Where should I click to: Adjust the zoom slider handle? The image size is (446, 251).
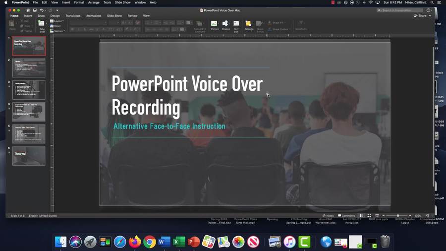pyautogui.click(x=397, y=216)
